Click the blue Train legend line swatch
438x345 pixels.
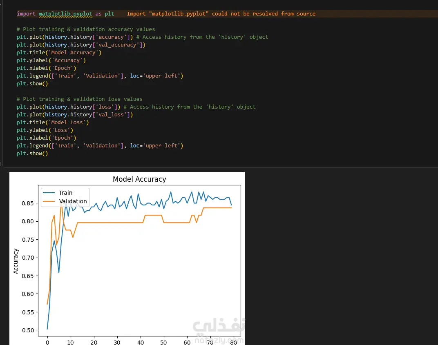[x=49, y=193]
